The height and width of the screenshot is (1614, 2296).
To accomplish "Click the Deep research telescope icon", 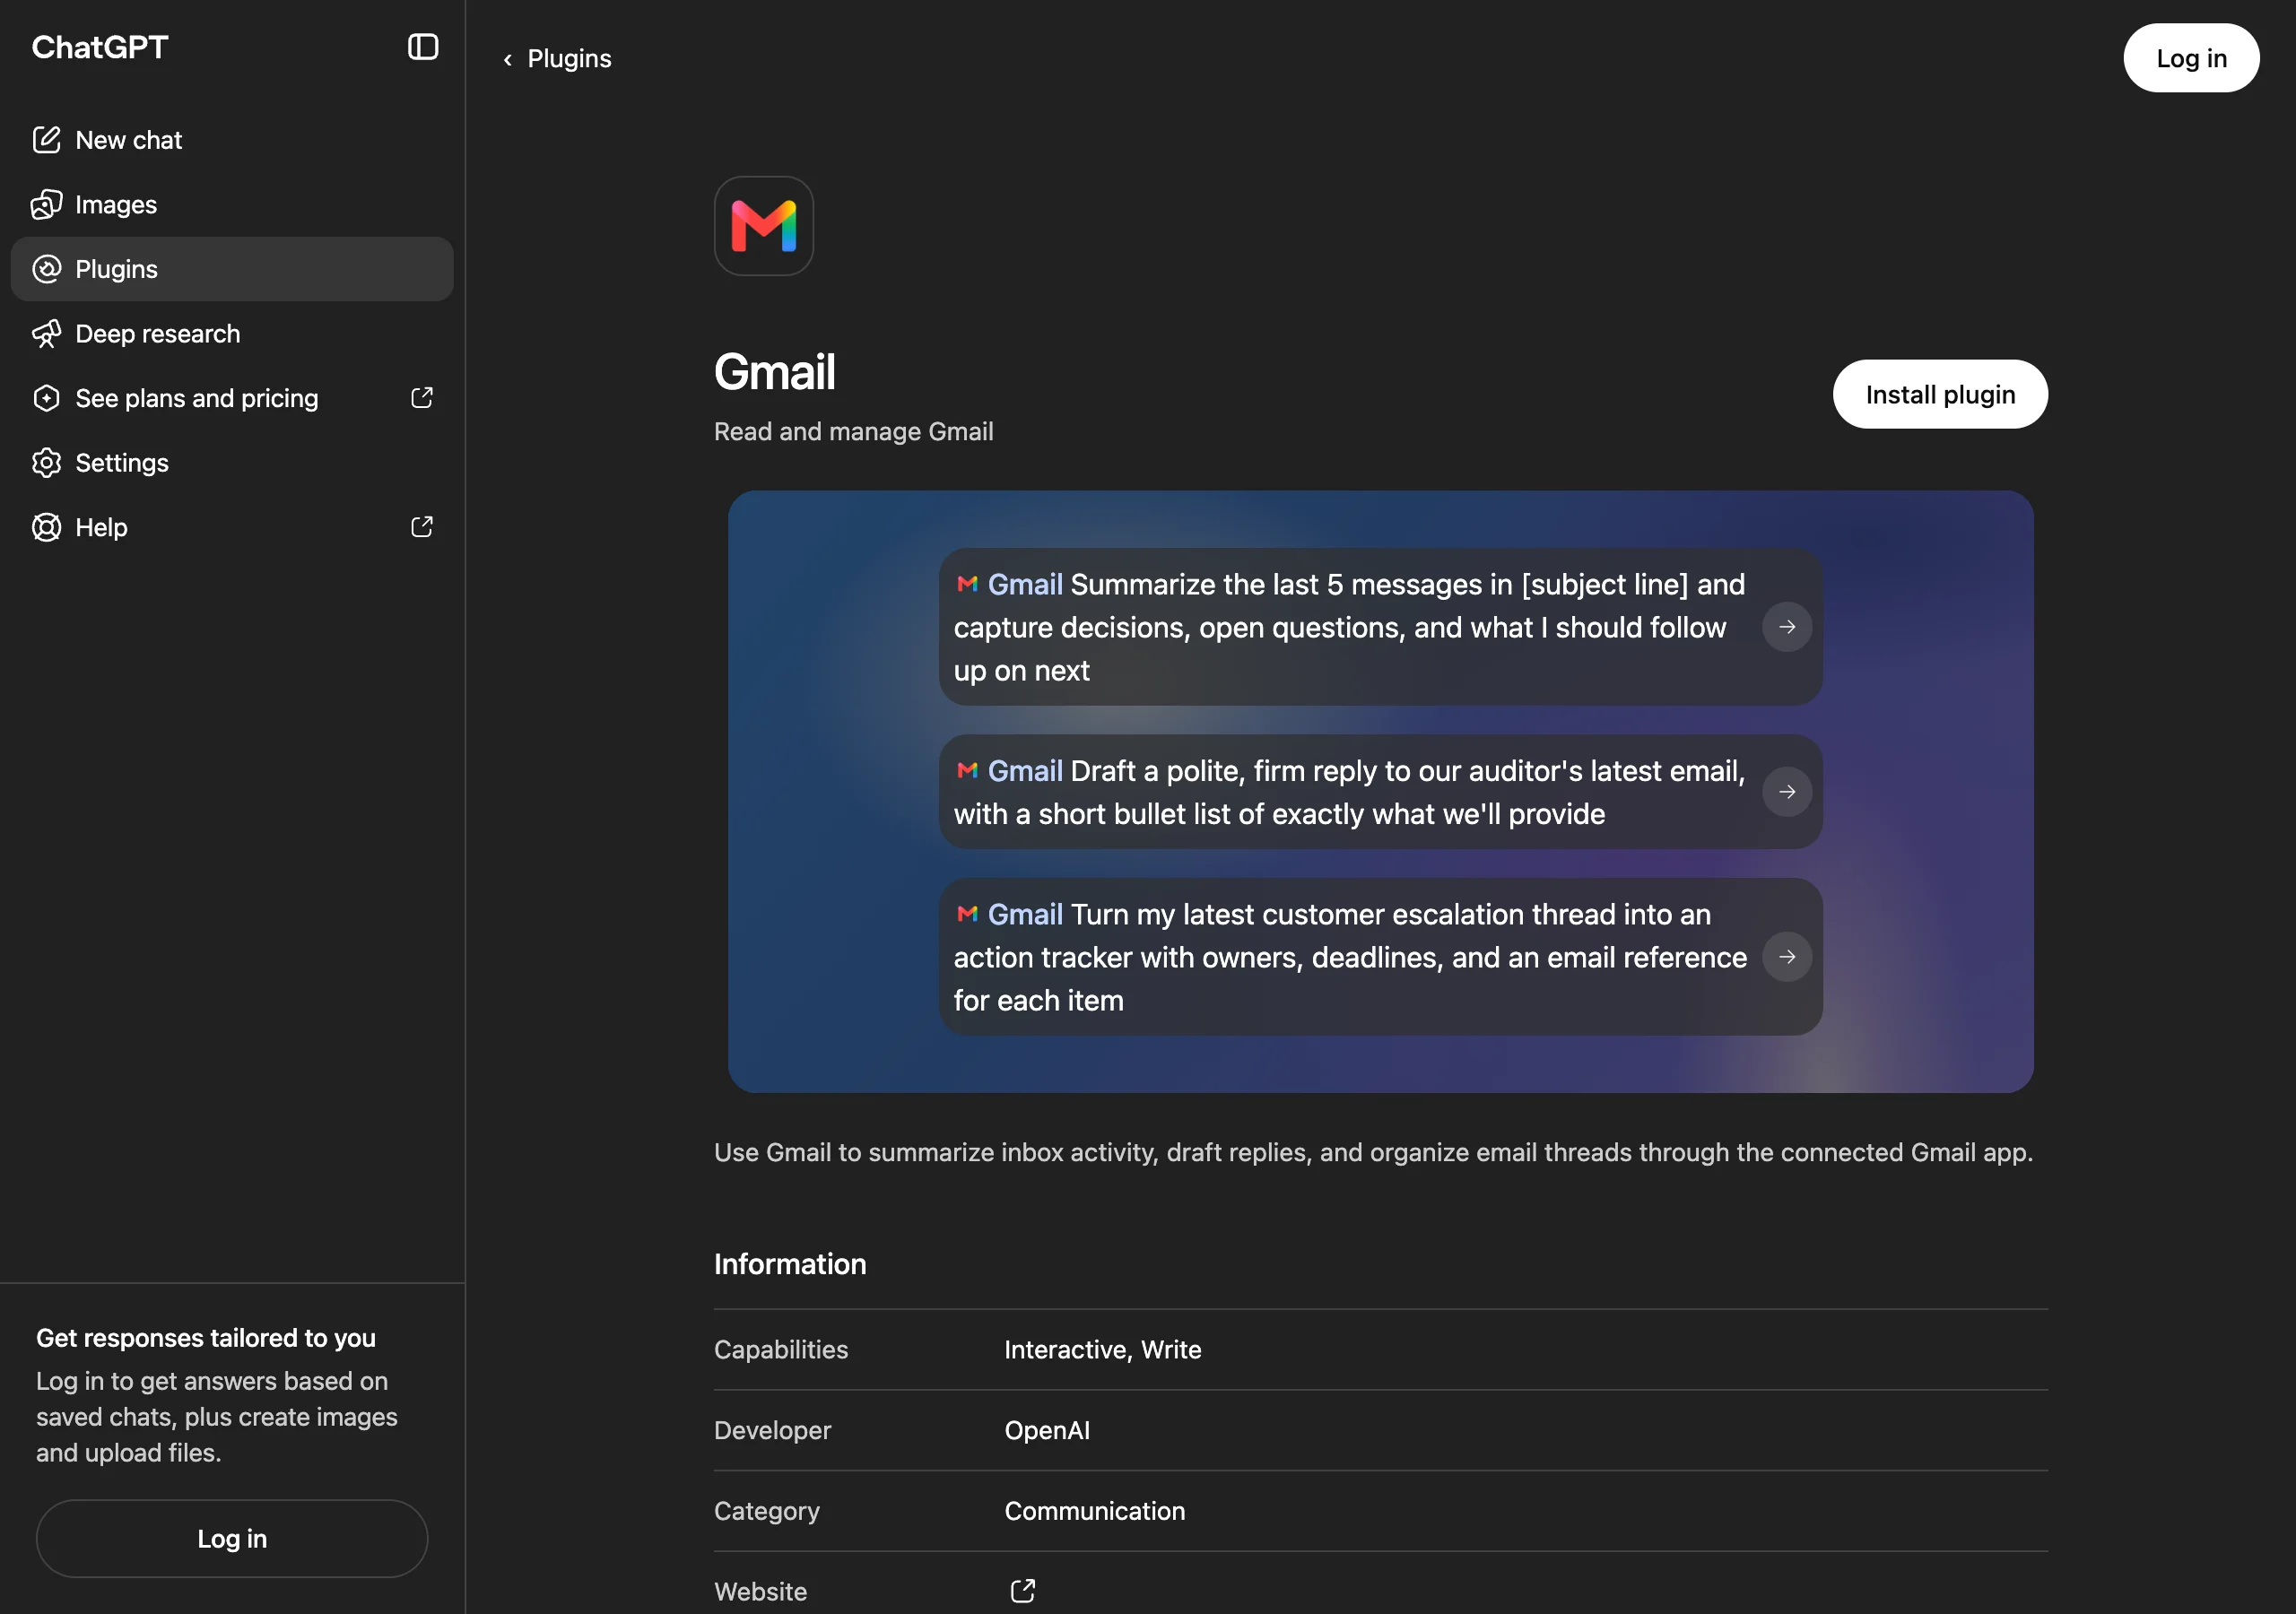I will [46, 334].
